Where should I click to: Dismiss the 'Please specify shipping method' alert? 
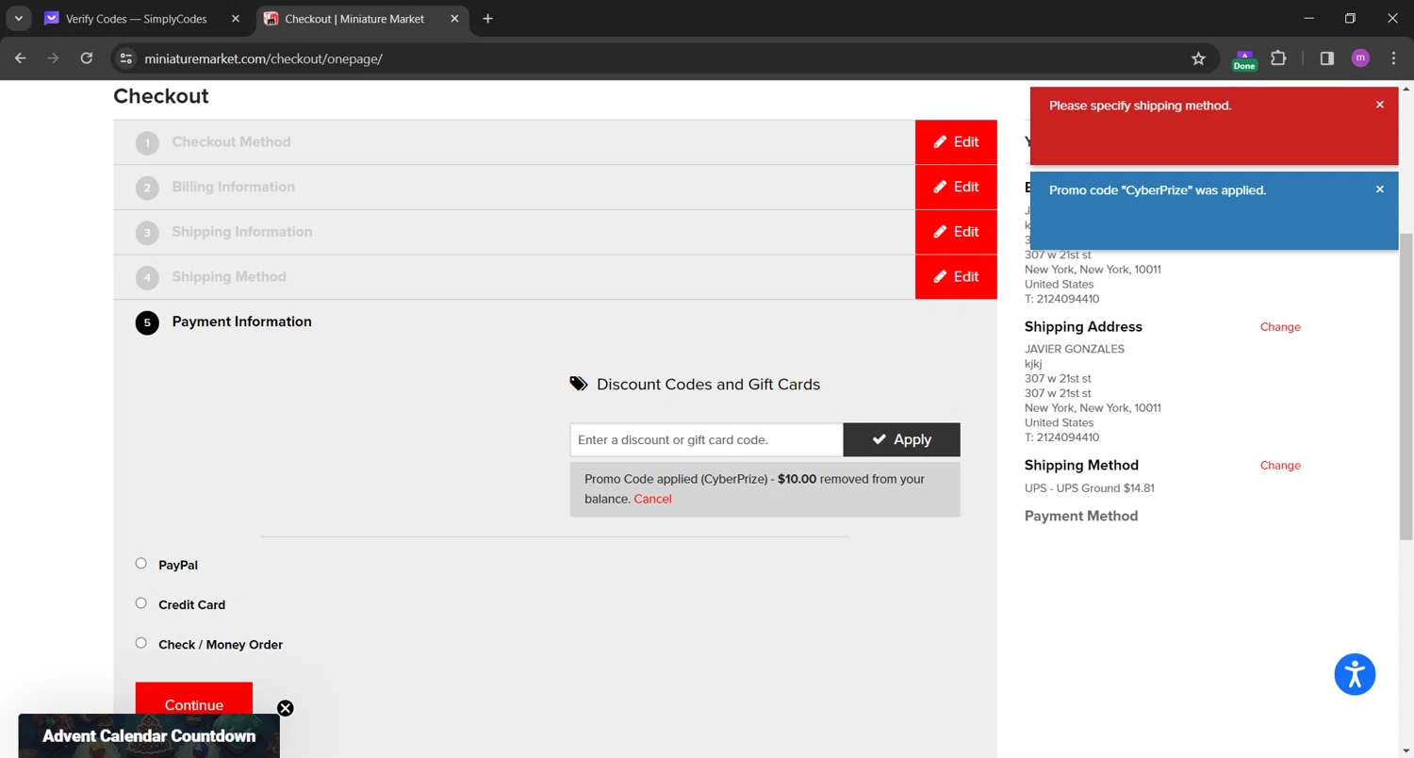pos(1380,105)
